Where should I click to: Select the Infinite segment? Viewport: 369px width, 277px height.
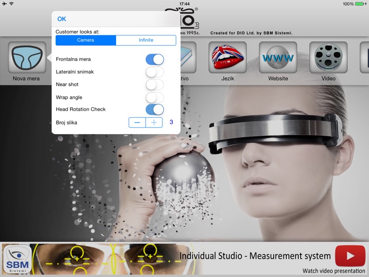(146, 40)
